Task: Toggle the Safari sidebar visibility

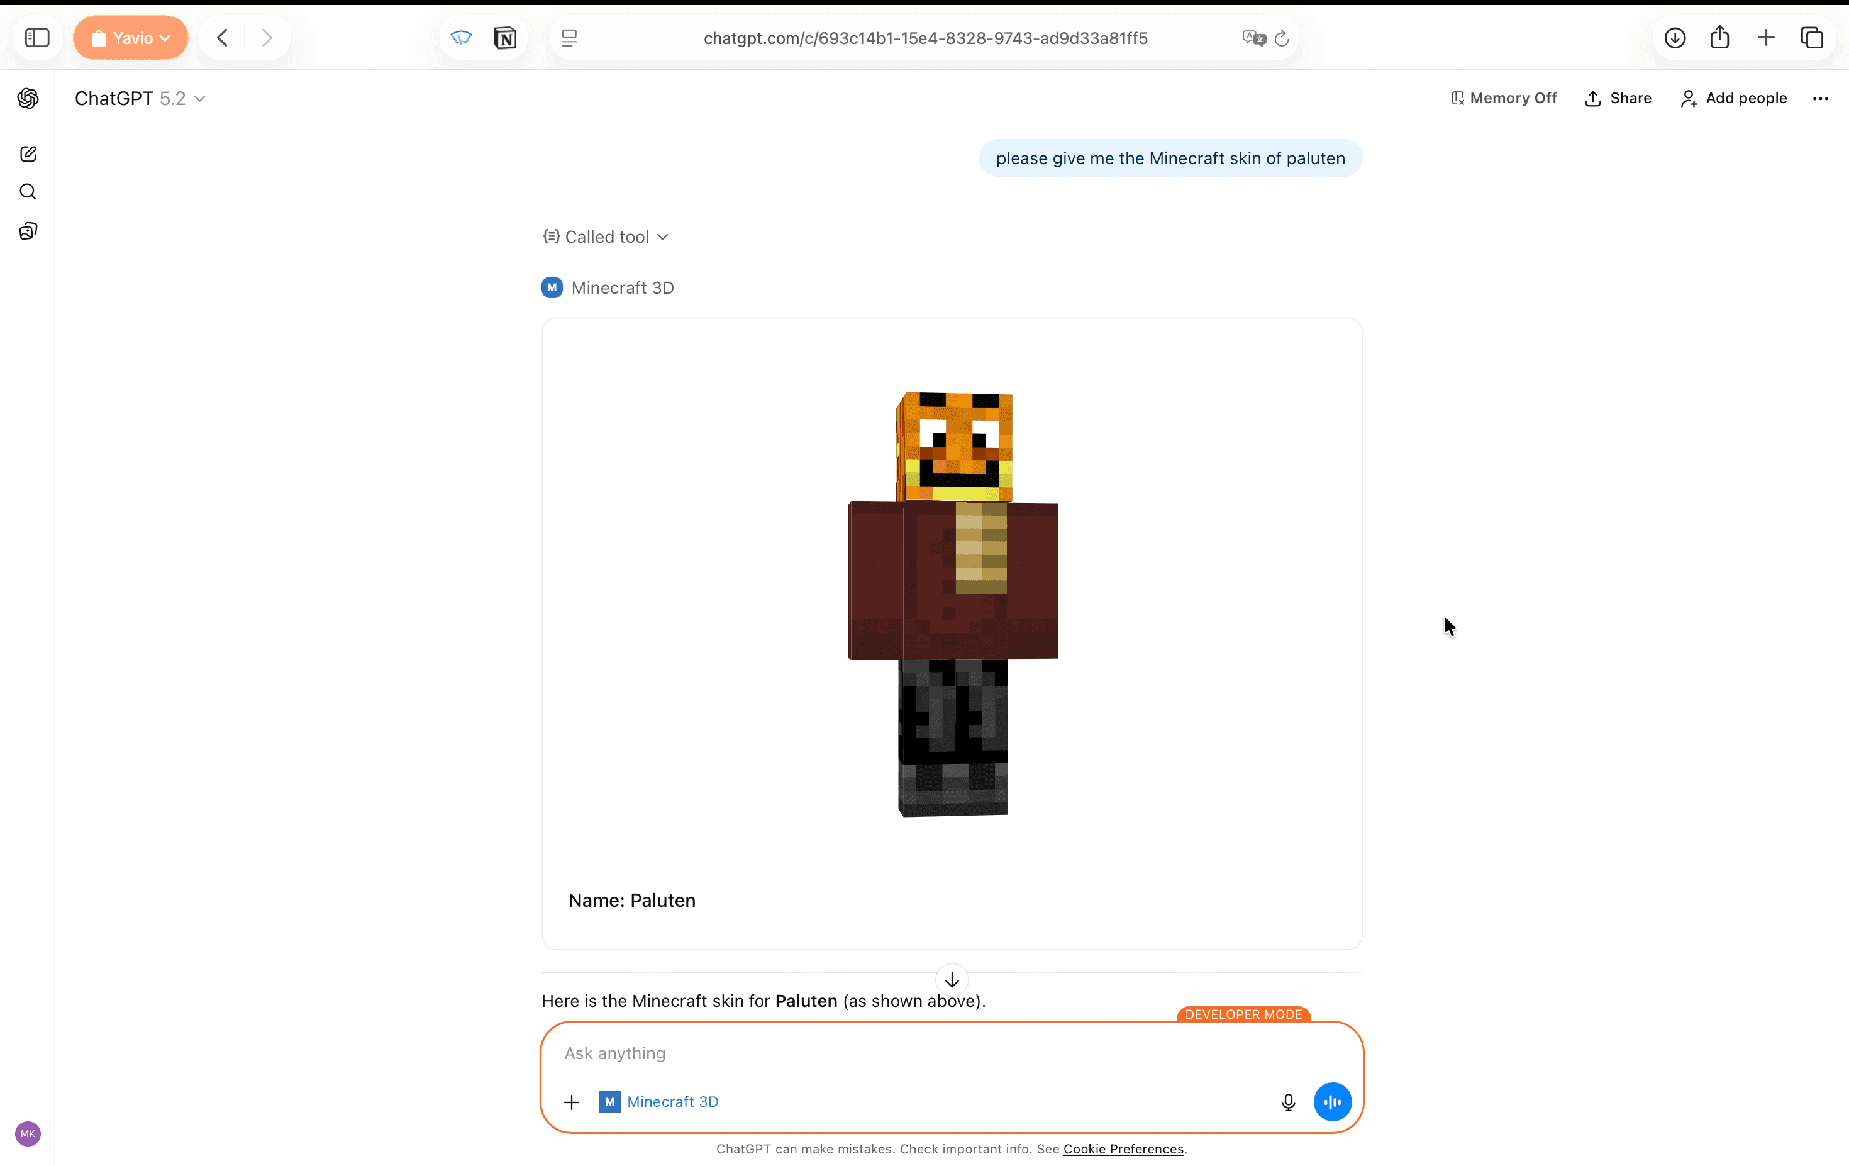Action: 36,38
